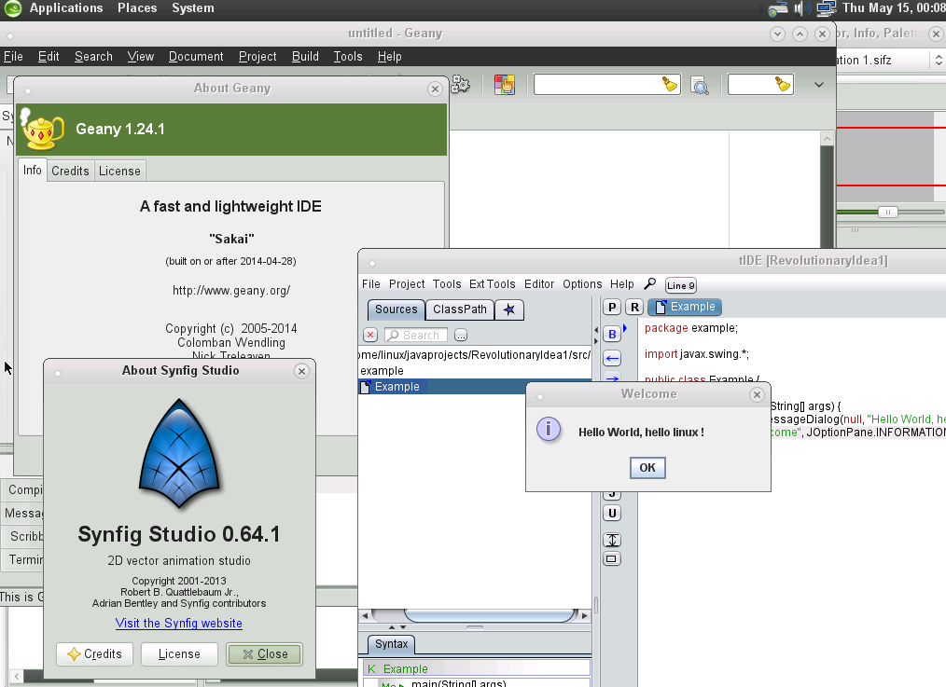
Task: Open the Ext Tools menu in tIDE
Action: click(493, 284)
